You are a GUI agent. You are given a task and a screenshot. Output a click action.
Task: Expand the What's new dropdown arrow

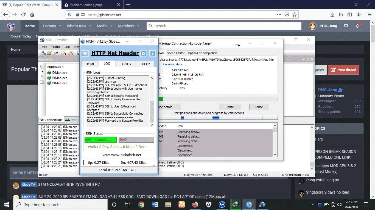click(x=89, y=26)
